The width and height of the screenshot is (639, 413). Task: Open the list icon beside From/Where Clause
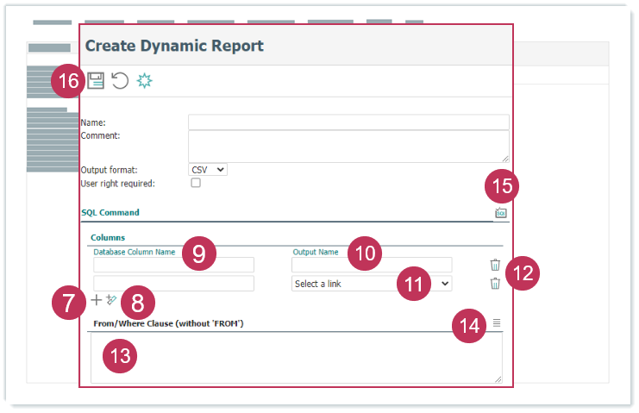pyautogui.click(x=497, y=322)
